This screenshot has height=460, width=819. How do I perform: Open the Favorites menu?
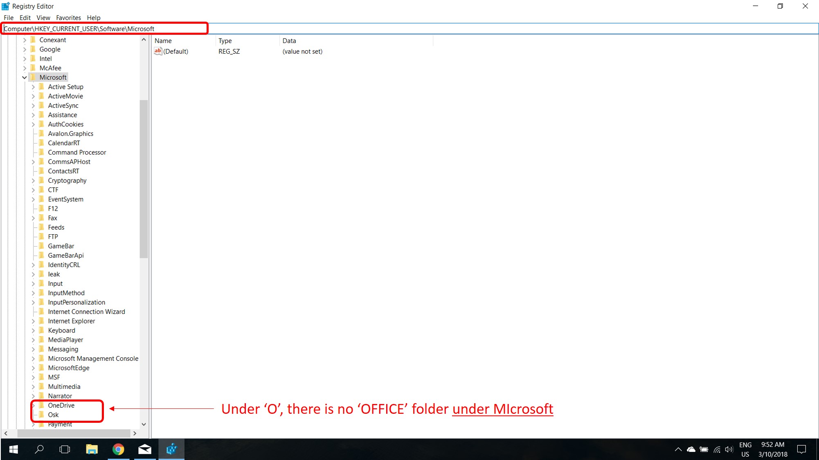tap(68, 18)
